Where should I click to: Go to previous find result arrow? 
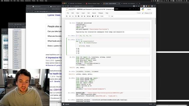(133, 9)
